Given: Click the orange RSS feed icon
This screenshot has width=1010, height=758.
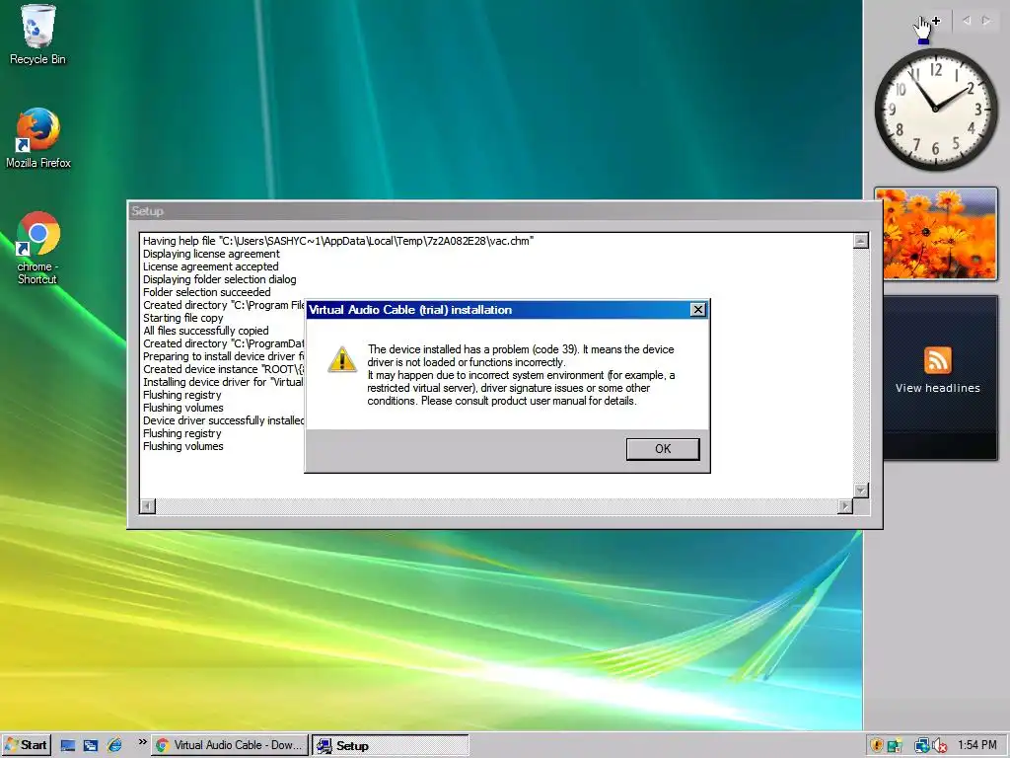Looking at the screenshot, I should pyautogui.click(x=937, y=360).
